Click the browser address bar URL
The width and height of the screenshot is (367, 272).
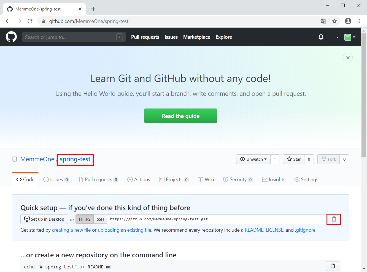(89, 21)
